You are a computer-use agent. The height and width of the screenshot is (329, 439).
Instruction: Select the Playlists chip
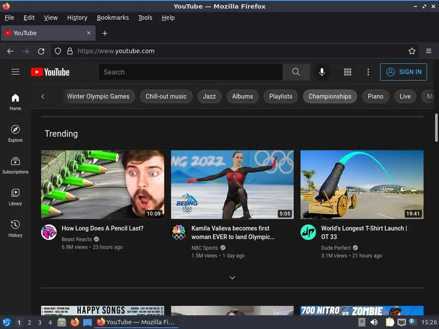[281, 96]
